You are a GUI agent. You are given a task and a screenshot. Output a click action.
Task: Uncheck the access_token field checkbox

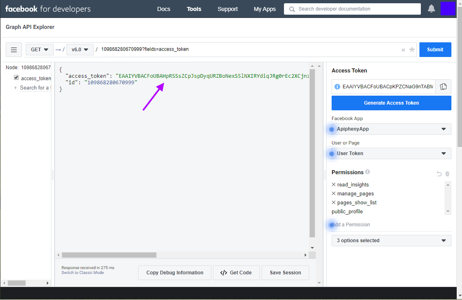[x=16, y=77]
